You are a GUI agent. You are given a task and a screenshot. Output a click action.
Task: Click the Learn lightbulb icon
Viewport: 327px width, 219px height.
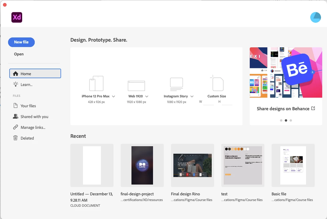16,84
